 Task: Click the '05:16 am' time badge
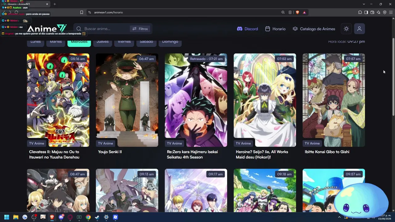tap(78, 59)
